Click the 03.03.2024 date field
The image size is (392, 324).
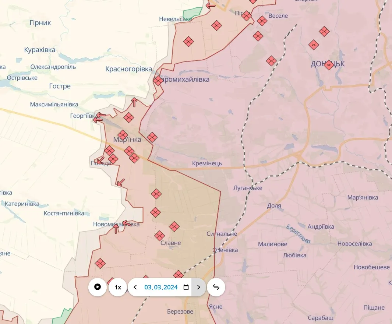pyautogui.click(x=161, y=287)
